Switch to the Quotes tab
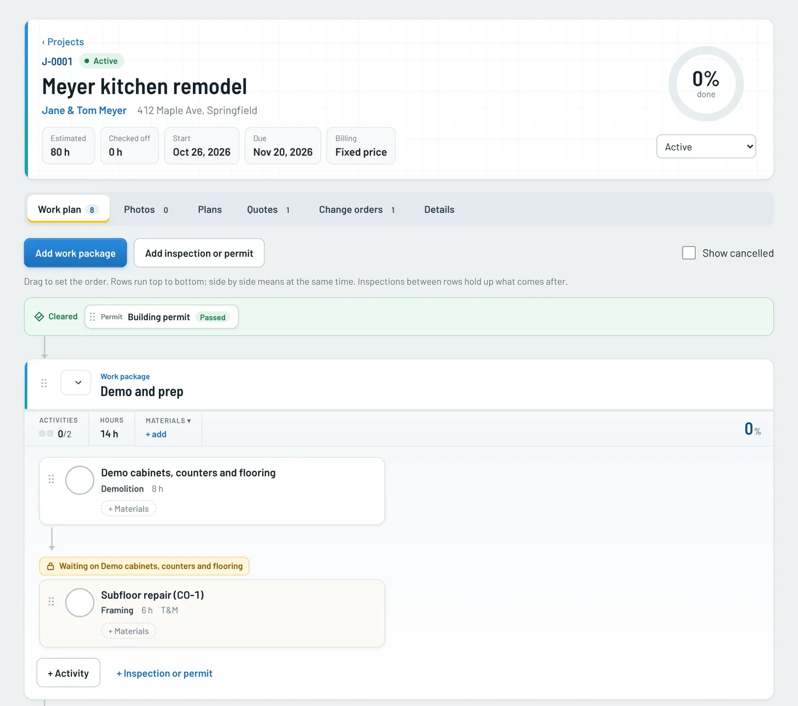Screen dimensions: 798x706 269,209
